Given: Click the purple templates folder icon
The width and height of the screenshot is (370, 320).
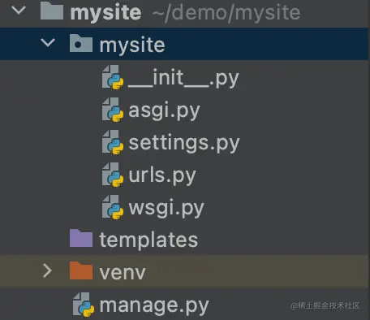Looking at the screenshot, I should 81,238.
